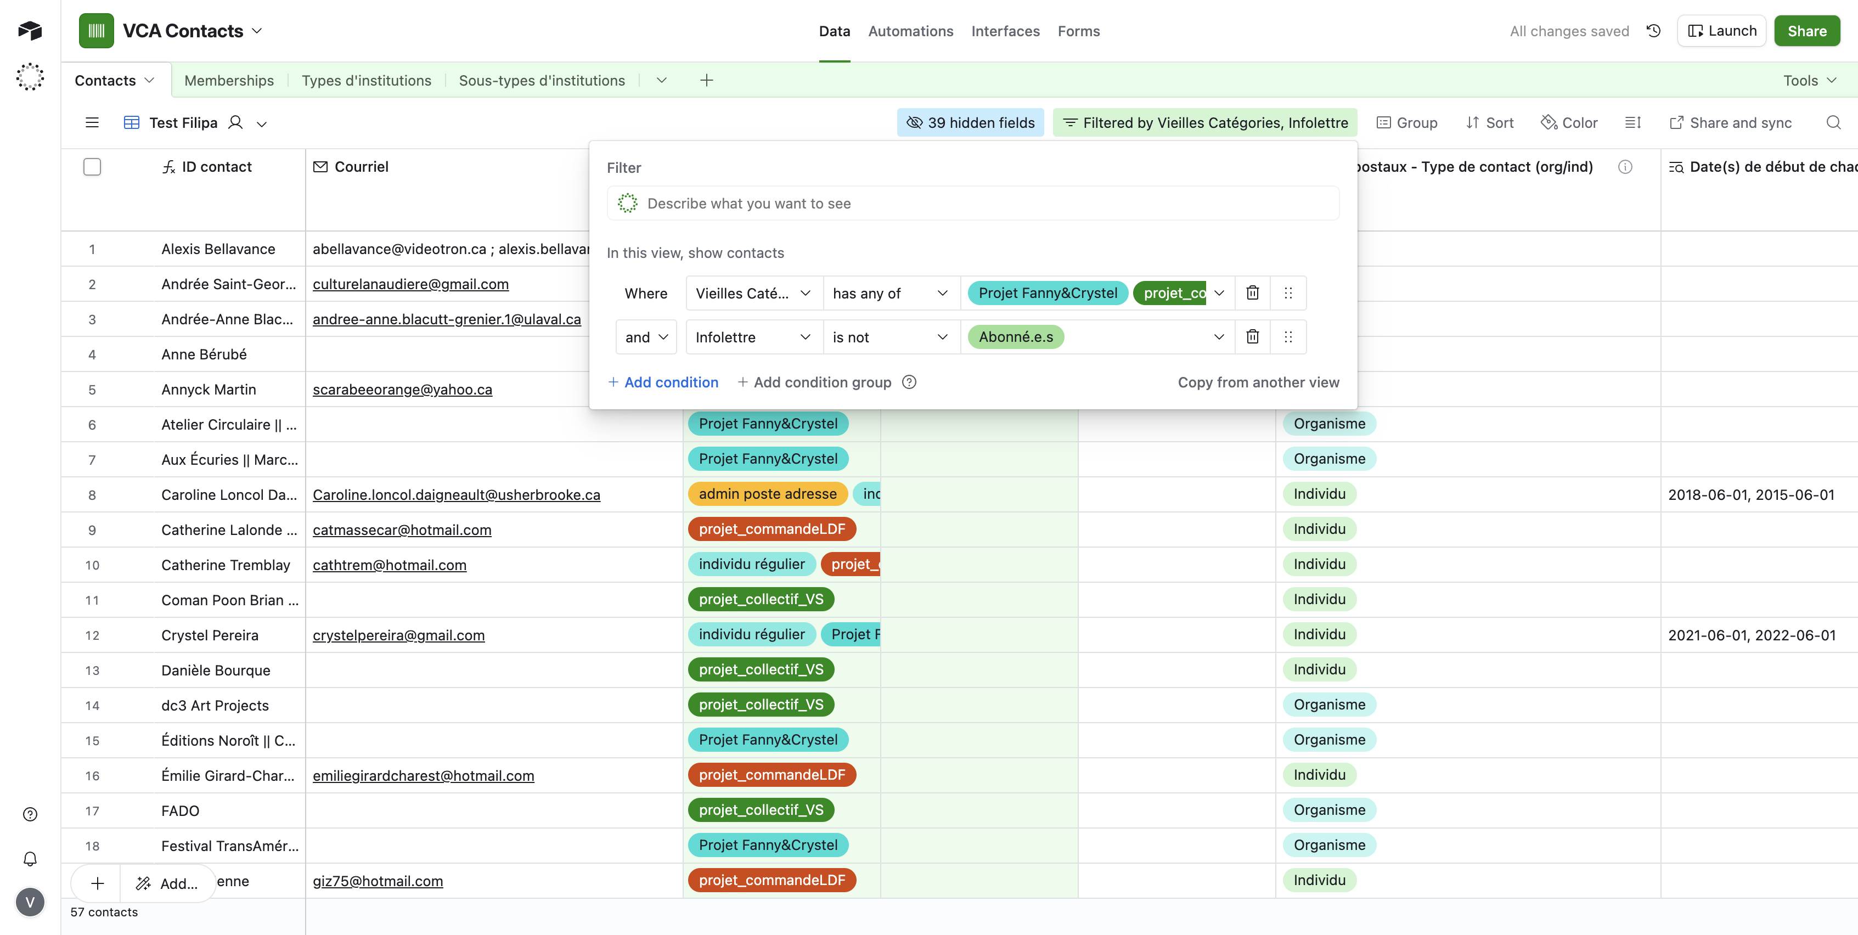Screen dimensions: 1858x935
Task: Expand the 'and' conjunction dropdown
Action: (645, 337)
